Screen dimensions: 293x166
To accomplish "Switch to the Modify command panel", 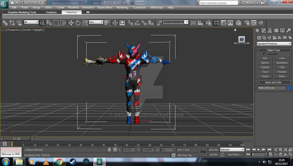I will pyautogui.click(x=264, y=30).
